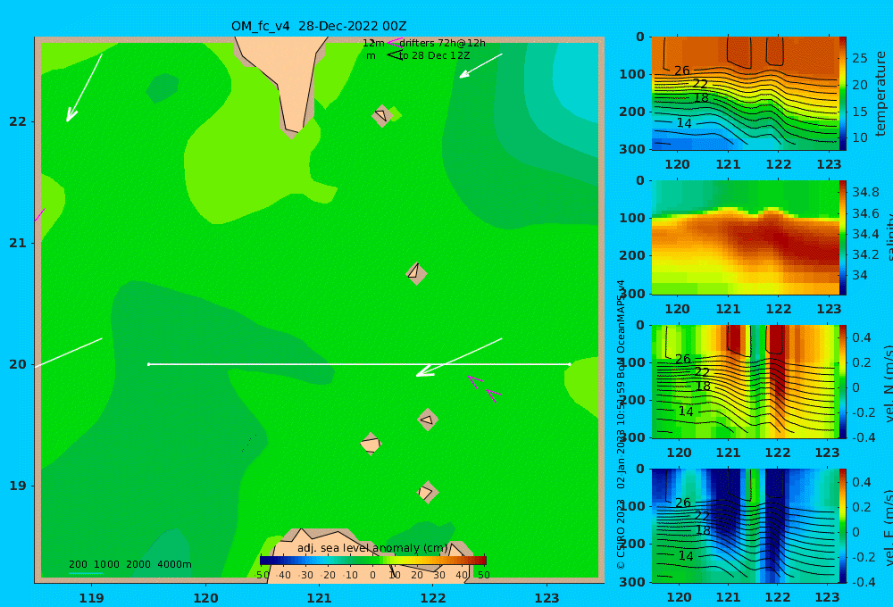Click the sea level anomaly colorbar
893x607 pixels.
373,561
